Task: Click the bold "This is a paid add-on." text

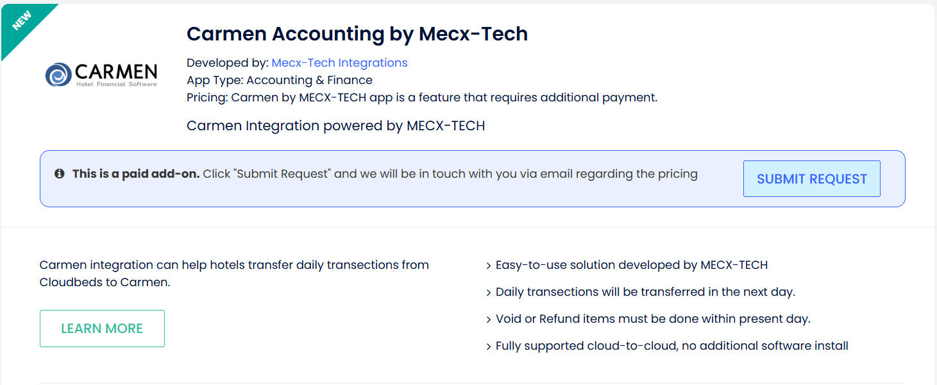Action: click(x=136, y=174)
